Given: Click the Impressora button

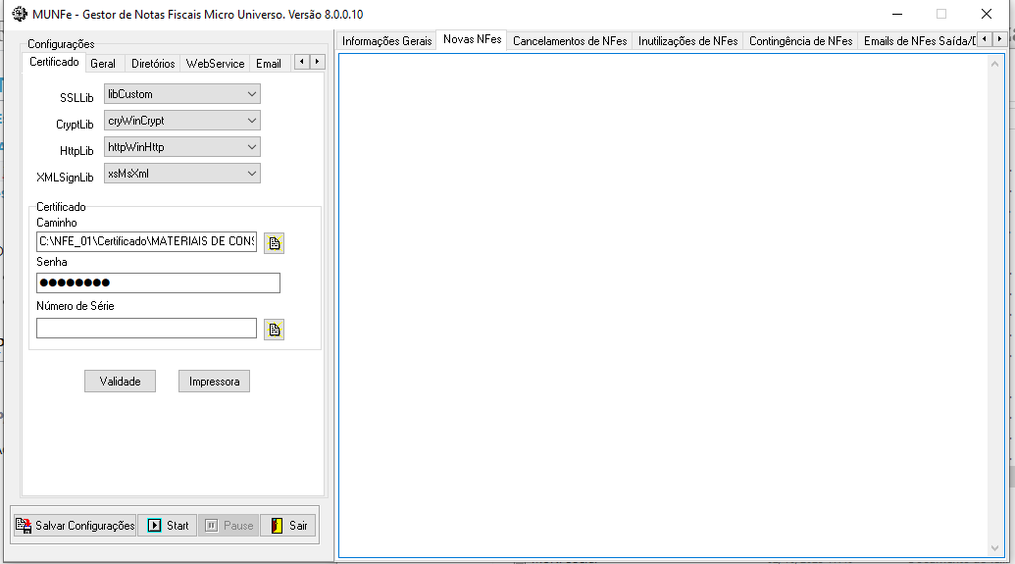Looking at the screenshot, I should pos(214,382).
